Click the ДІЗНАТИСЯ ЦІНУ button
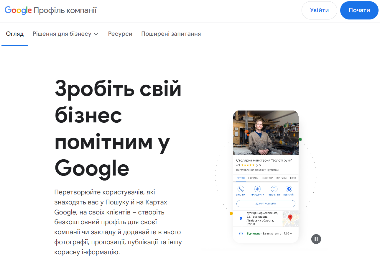This screenshot has width=380, height=259. pyautogui.click(x=265, y=204)
